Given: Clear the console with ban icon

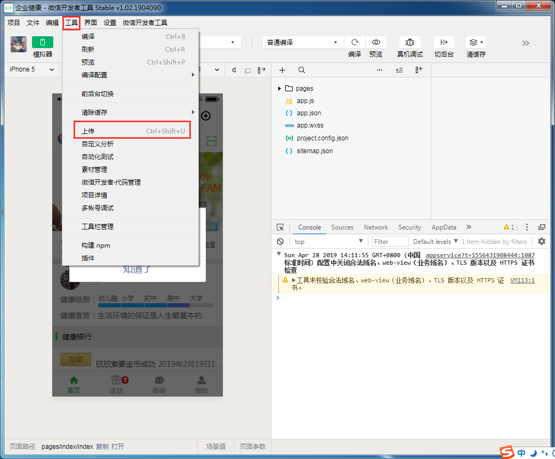Looking at the screenshot, I should coord(280,241).
